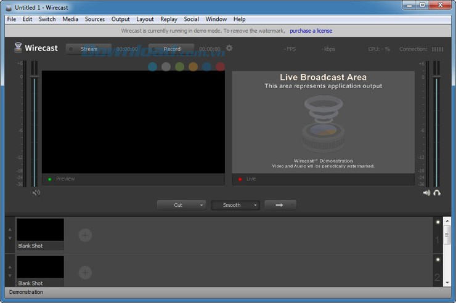This screenshot has height=303, width=456.
Task: Move layer 1 up arrow
Action: pyautogui.click(x=10, y=230)
